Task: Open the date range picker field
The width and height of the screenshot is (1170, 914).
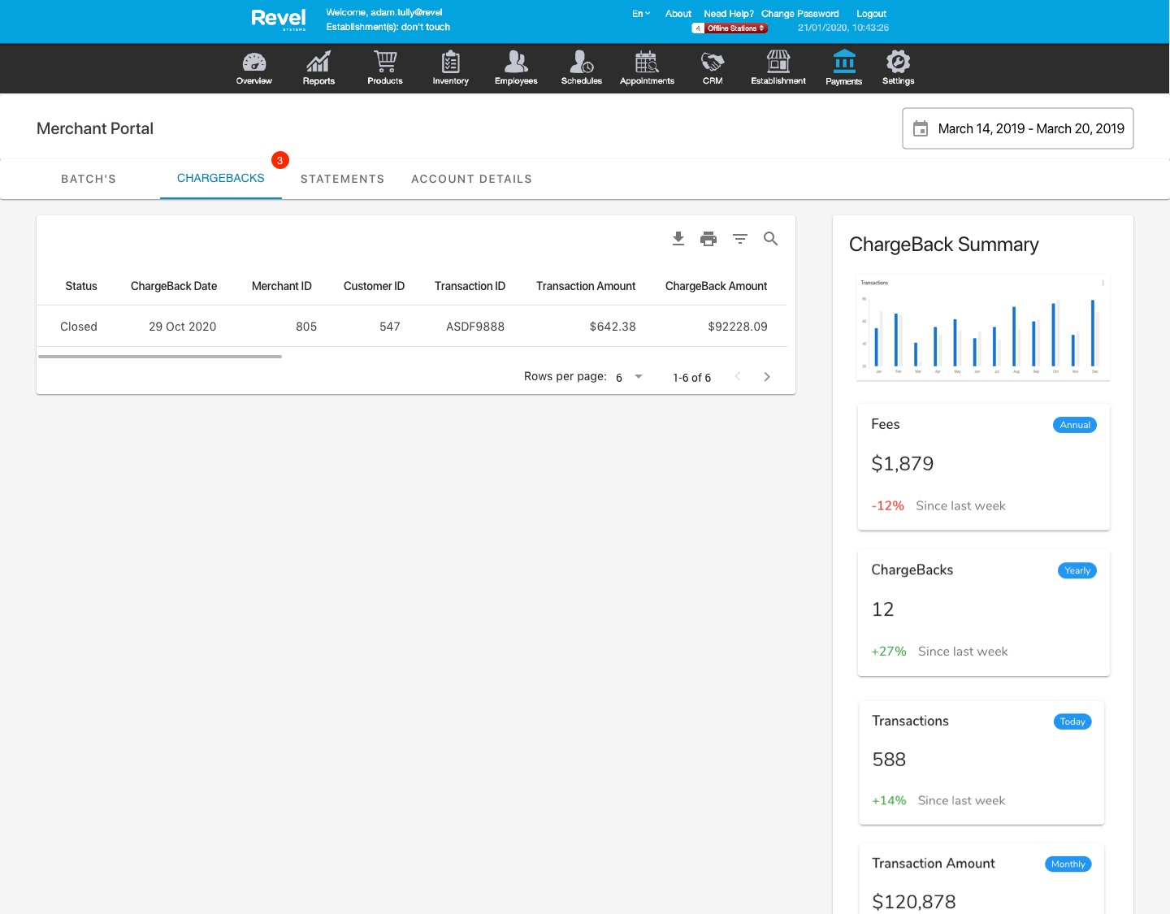Action: [1017, 128]
